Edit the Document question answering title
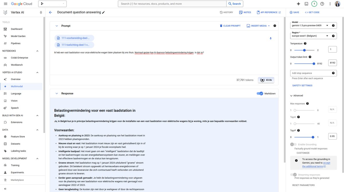The image size is (344, 192). [x=103, y=12]
